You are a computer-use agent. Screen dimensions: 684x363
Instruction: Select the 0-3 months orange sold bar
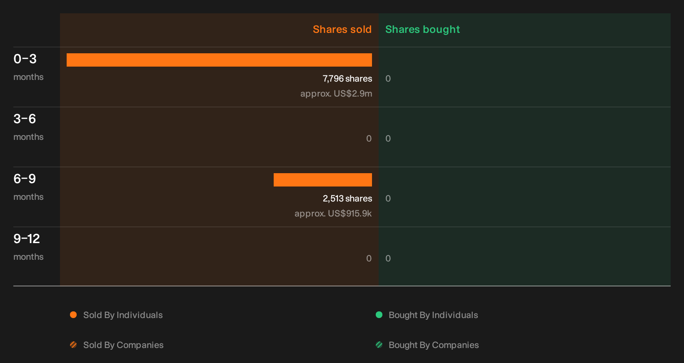pos(219,60)
